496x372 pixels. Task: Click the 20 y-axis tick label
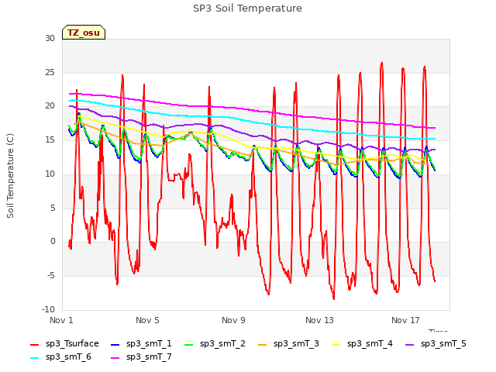(50, 106)
